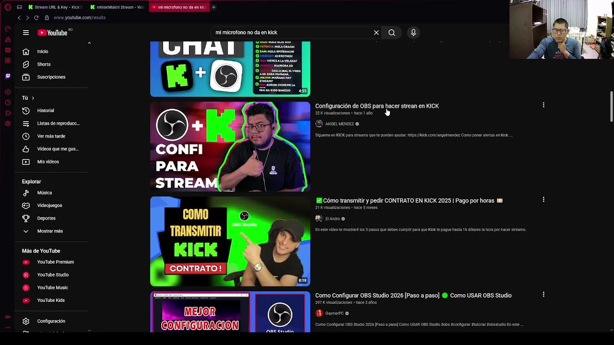Expand the Tú section chevron
This screenshot has height=345, width=614.
coord(33,98)
